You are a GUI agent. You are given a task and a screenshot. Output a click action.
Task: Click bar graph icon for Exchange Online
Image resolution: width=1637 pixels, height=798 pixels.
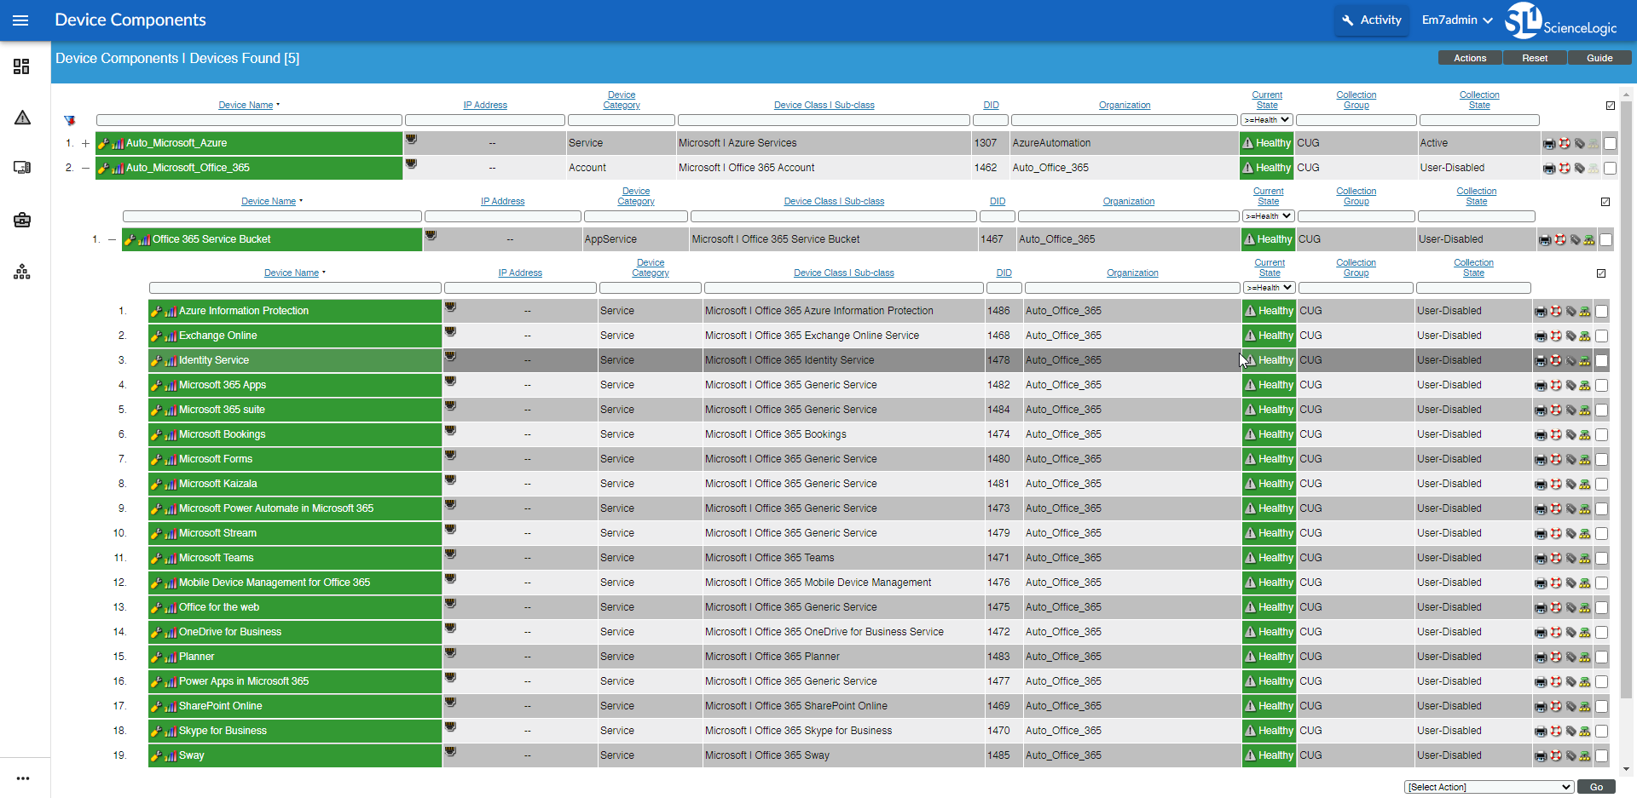171,336
